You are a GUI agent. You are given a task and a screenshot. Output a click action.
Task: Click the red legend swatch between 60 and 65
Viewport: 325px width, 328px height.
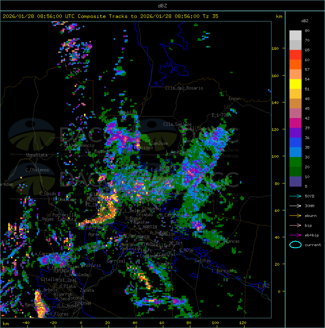295,55
